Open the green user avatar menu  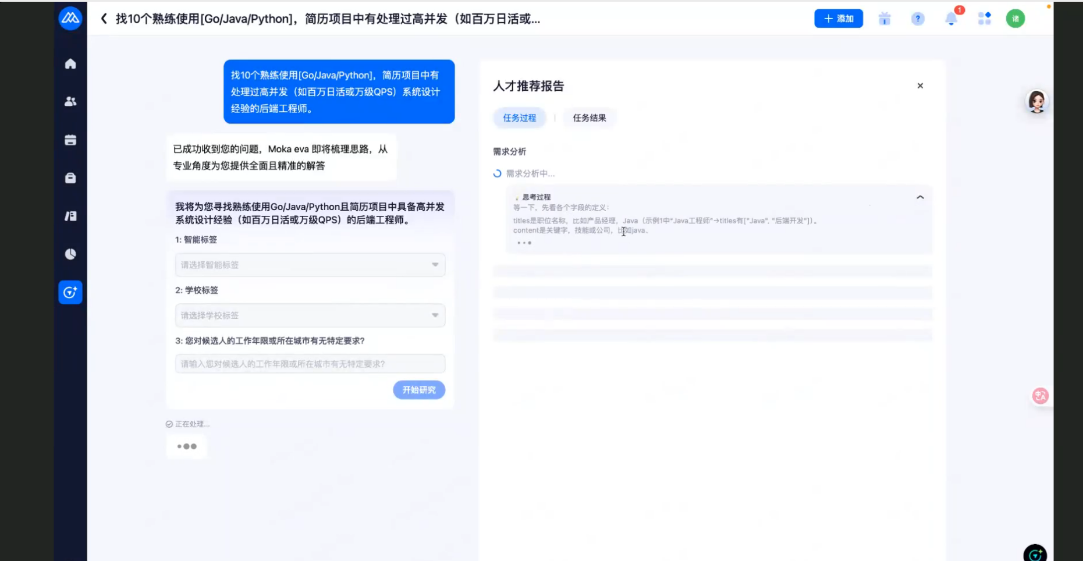click(x=1015, y=19)
